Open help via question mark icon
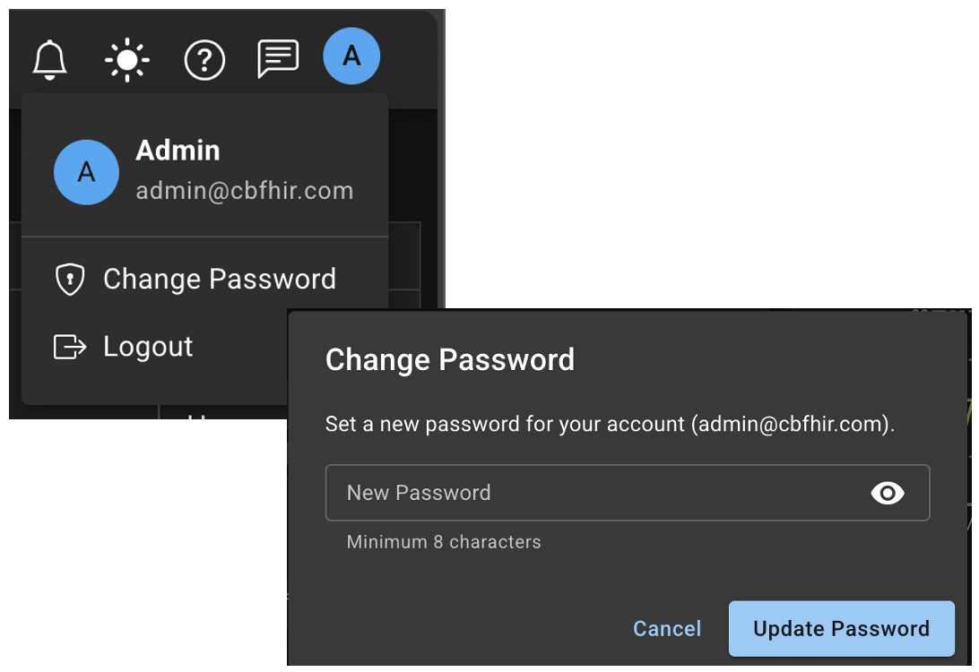This screenshot has width=979, height=672. (x=204, y=60)
